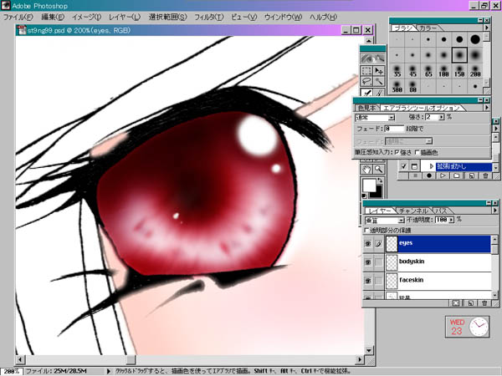Toggle visibility of the bodyskin layer

point(368,262)
